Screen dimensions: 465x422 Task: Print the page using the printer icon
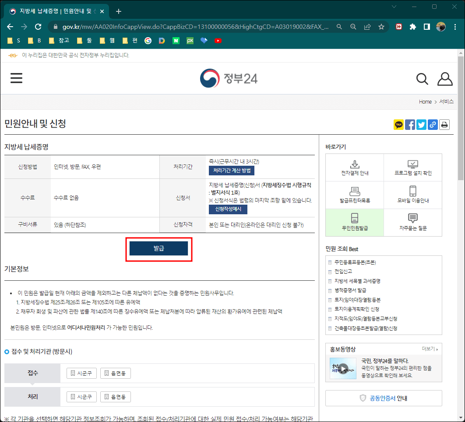coord(444,125)
